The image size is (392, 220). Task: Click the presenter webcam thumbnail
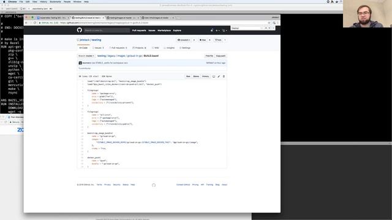click(x=367, y=13)
